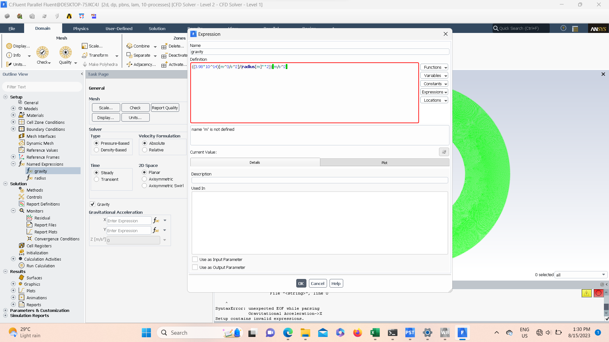609x342 pixels.
Task: Click the console warning triangle icon
Action: [x=586, y=293]
